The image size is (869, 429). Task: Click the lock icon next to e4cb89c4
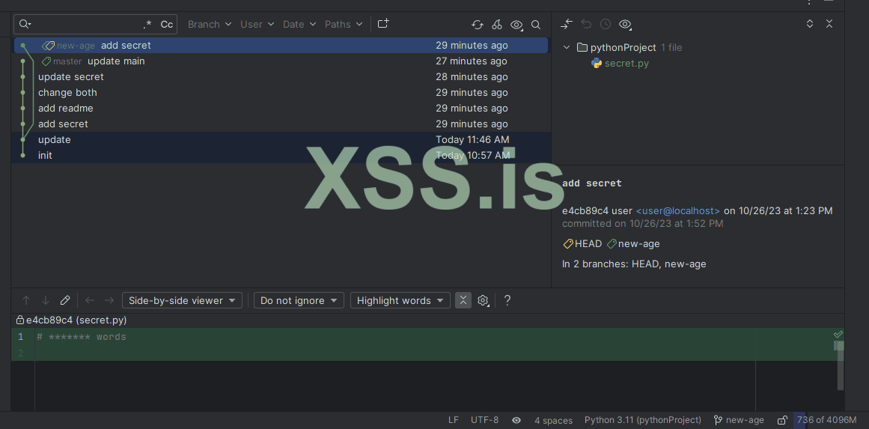tap(20, 320)
